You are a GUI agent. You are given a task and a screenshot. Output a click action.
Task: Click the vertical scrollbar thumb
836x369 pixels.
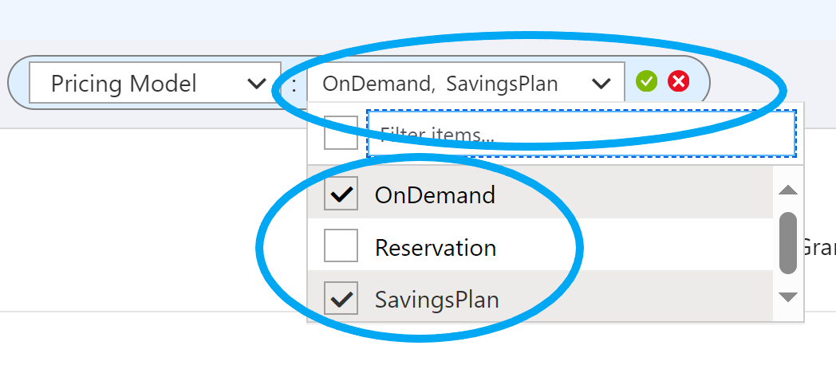tap(788, 243)
